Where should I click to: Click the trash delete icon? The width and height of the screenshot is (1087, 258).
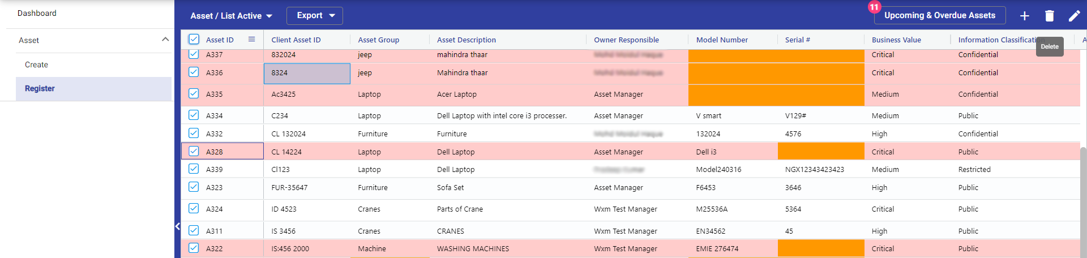(x=1049, y=16)
